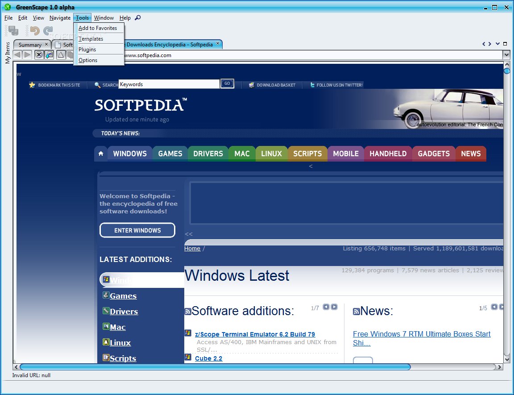Click the Games joystick icon in Latest Additions

pos(106,295)
